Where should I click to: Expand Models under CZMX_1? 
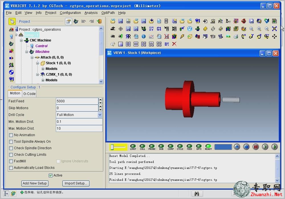click(43, 80)
